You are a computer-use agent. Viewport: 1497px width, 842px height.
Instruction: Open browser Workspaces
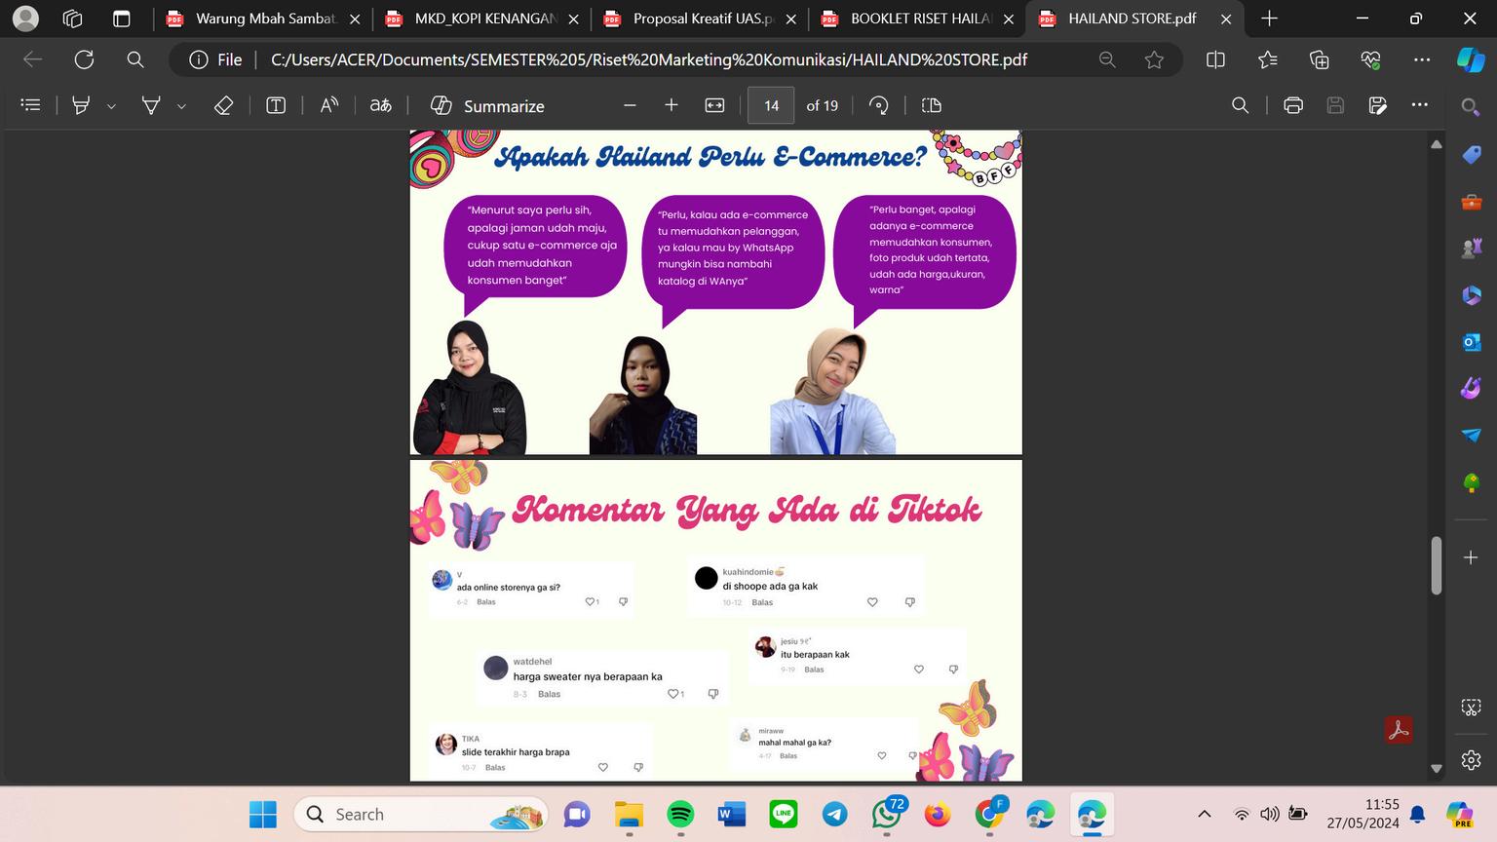coord(73,19)
